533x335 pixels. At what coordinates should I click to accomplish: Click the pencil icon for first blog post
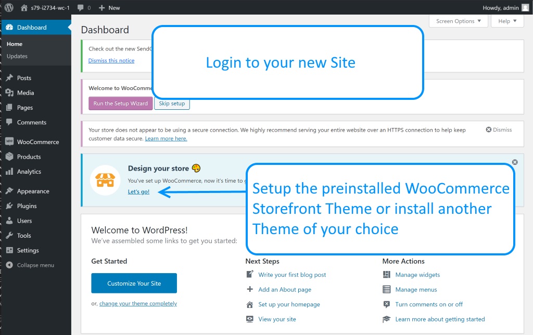pyautogui.click(x=250, y=274)
